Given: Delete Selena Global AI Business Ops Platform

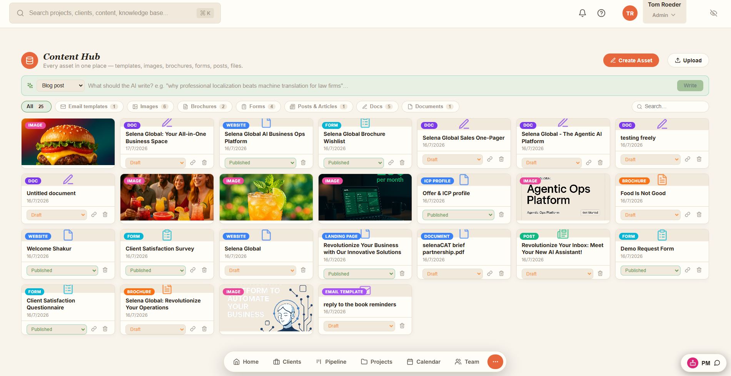Looking at the screenshot, I should coord(303,163).
